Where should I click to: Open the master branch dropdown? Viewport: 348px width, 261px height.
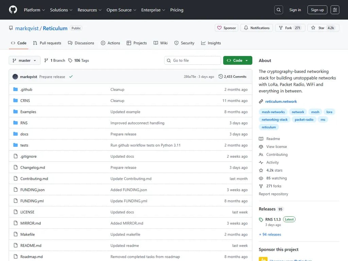pos(24,60)
